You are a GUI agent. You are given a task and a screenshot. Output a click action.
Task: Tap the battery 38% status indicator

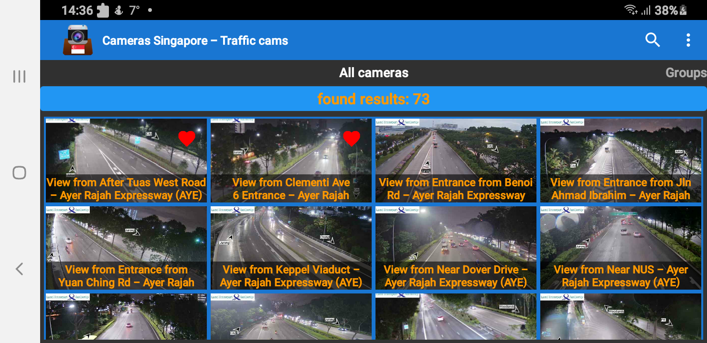coord(671,10)
